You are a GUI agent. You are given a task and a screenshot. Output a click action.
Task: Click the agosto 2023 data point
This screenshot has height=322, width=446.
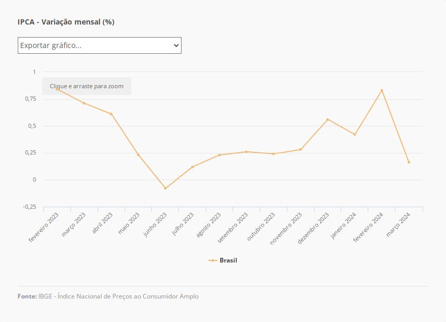tap(220, 155)
